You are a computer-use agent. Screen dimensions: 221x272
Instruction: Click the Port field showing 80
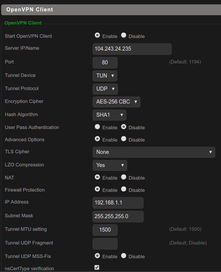pos(105,63)
